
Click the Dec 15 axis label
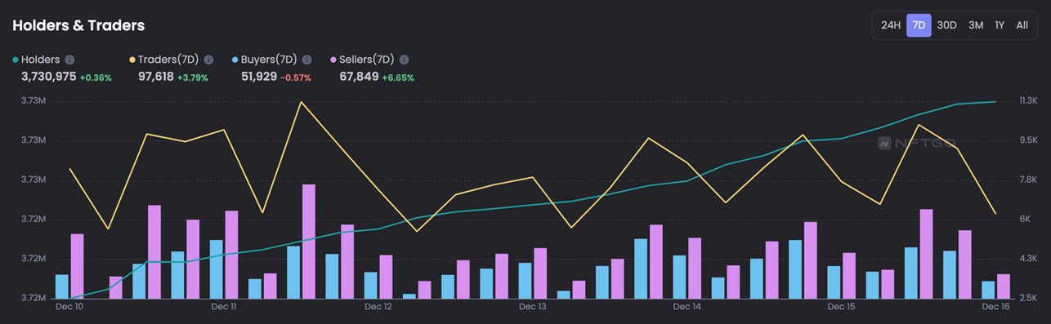841,307
